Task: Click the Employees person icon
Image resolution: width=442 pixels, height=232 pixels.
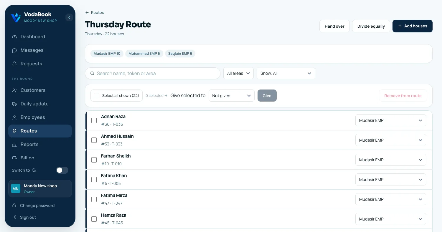Action: click(x=14, y=117)
